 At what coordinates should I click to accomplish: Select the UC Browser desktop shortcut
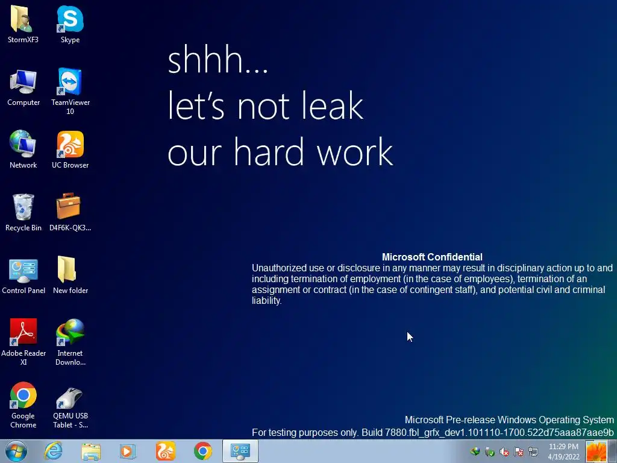(x=70, y=150)
